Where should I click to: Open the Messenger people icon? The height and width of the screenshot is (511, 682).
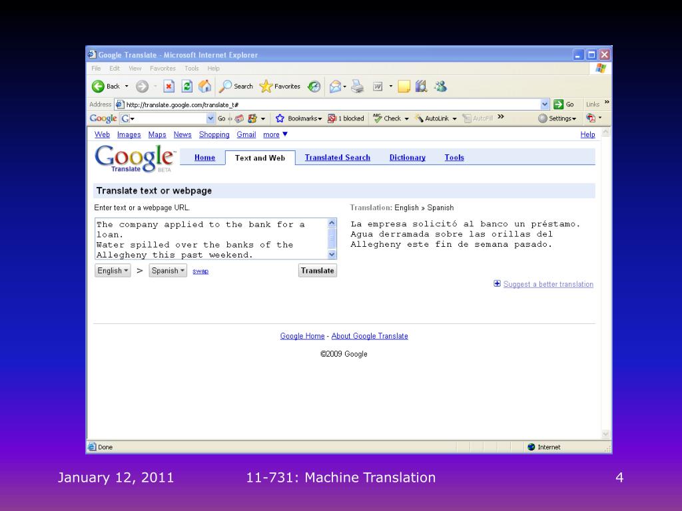click(x=440, y=86)
